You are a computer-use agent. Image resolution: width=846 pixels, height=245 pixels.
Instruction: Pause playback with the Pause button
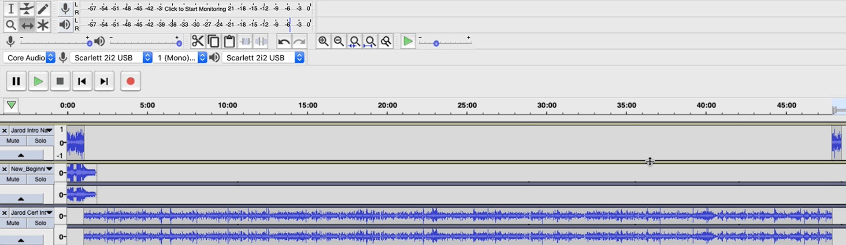[16, 81]
